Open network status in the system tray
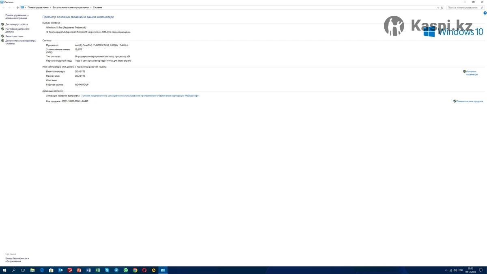 450,270
